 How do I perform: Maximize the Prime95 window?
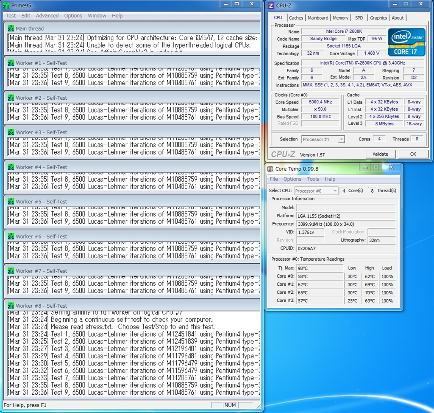(236, 4)
